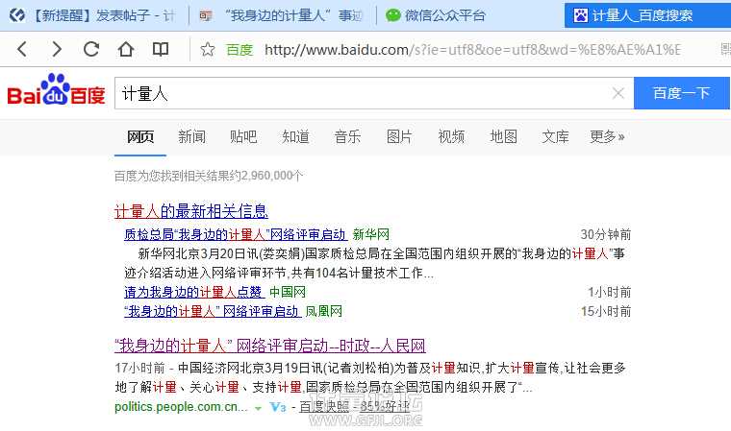Open the 人民网 result titled 网络评审启动--时政
The image size is (731, 431).
click(269, 347)
